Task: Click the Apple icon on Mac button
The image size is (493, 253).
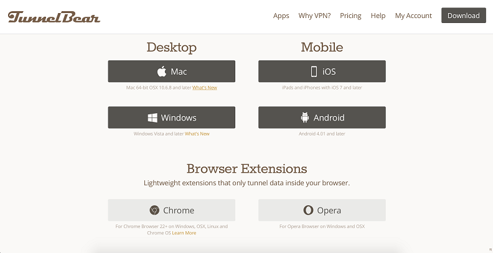Action: [162, 71]
